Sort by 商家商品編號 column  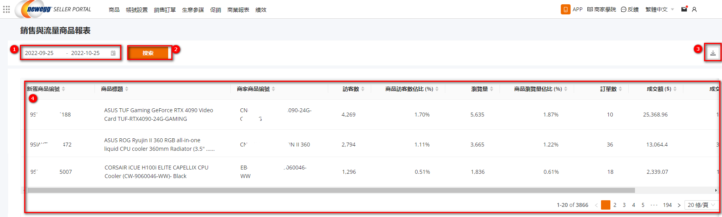coord(256,89)
